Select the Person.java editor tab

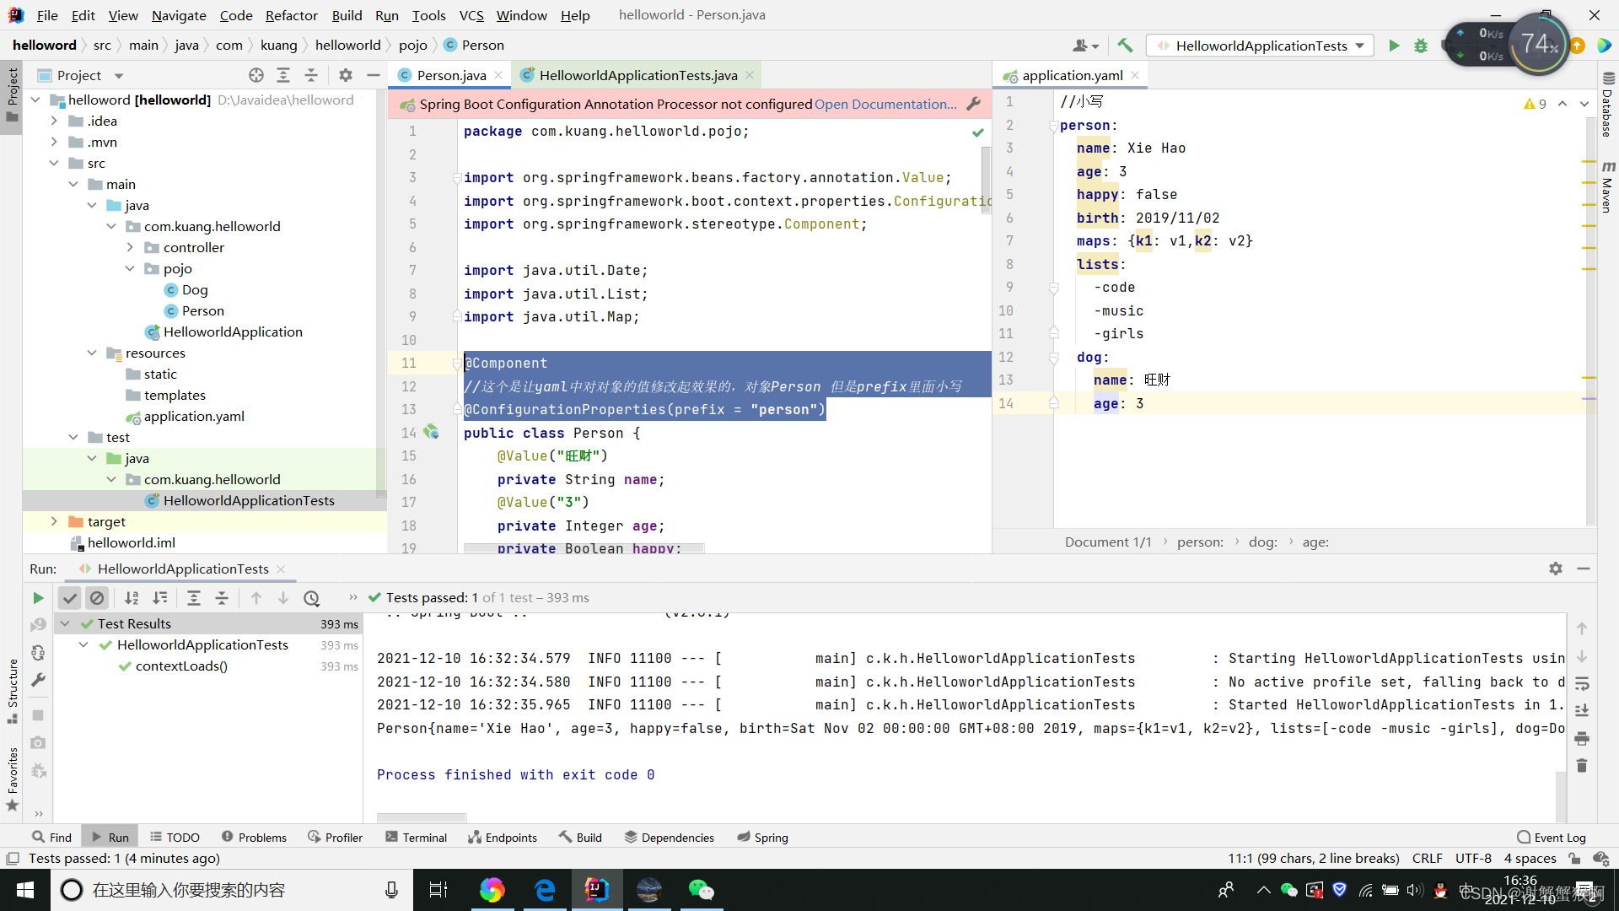point(449,74)
